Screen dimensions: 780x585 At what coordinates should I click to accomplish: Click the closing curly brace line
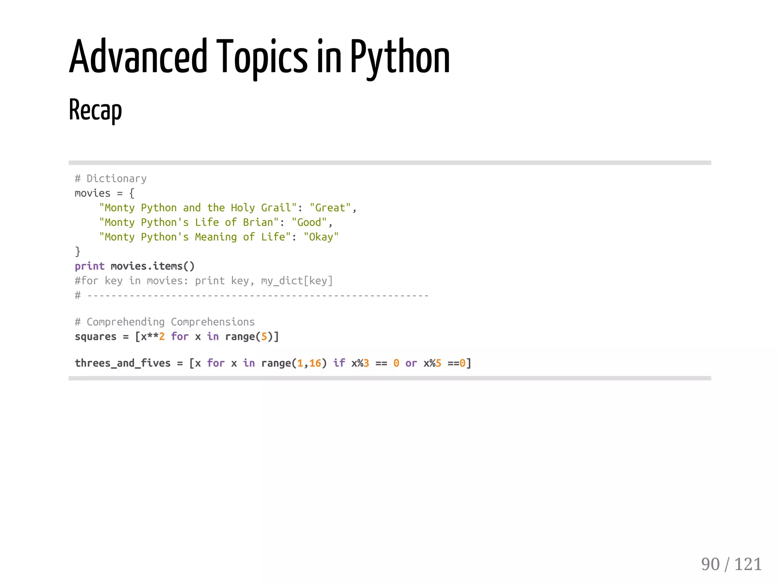pos(78,251)
